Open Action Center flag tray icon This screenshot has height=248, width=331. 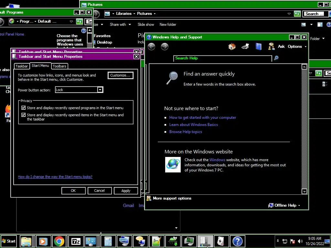[292, 241]
